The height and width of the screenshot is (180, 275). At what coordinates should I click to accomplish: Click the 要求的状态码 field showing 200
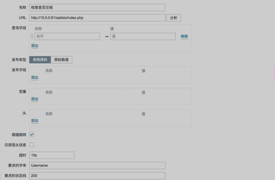tap(97, 176)
